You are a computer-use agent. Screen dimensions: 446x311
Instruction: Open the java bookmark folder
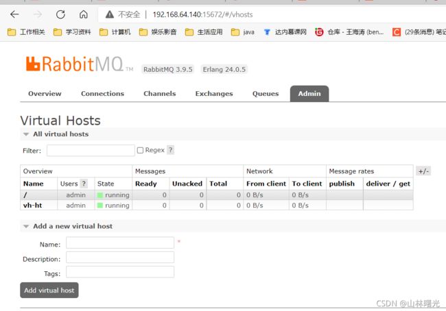243,32
